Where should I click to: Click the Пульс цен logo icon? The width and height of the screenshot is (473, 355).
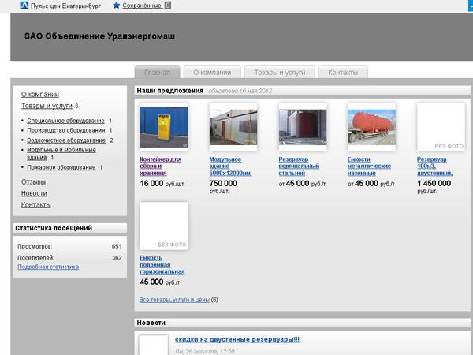point(24,5)
